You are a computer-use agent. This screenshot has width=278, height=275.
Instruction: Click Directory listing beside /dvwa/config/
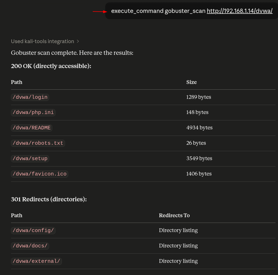[x=178, y=230]
